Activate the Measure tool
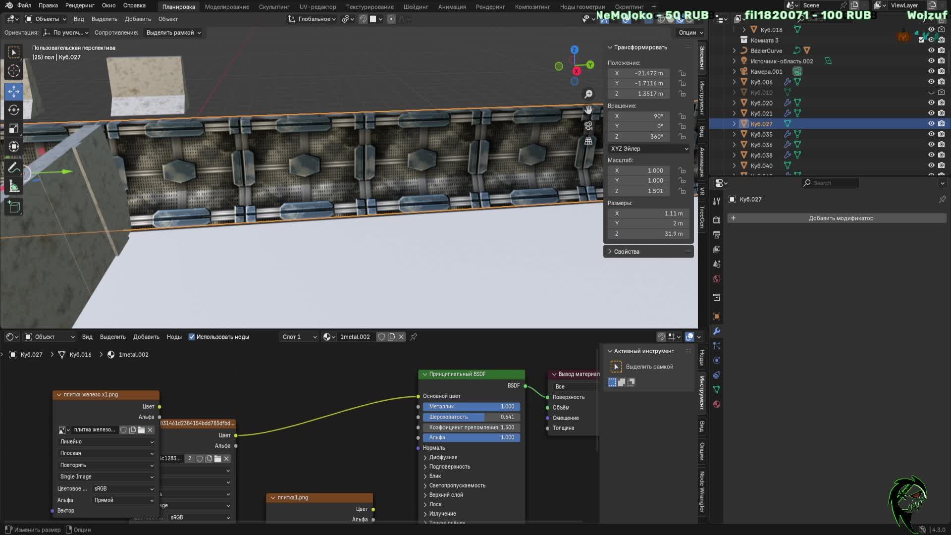This screenshot has width=951, height=535. (x=14, y=187)
